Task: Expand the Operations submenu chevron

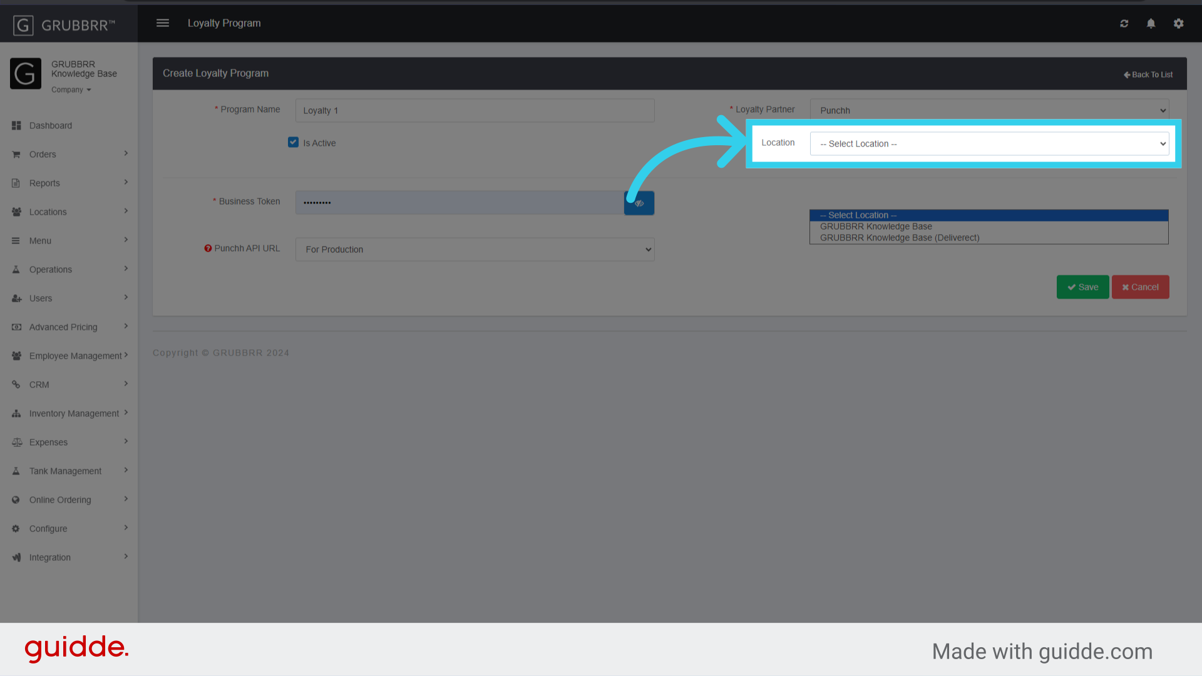Action: point(126,269)
